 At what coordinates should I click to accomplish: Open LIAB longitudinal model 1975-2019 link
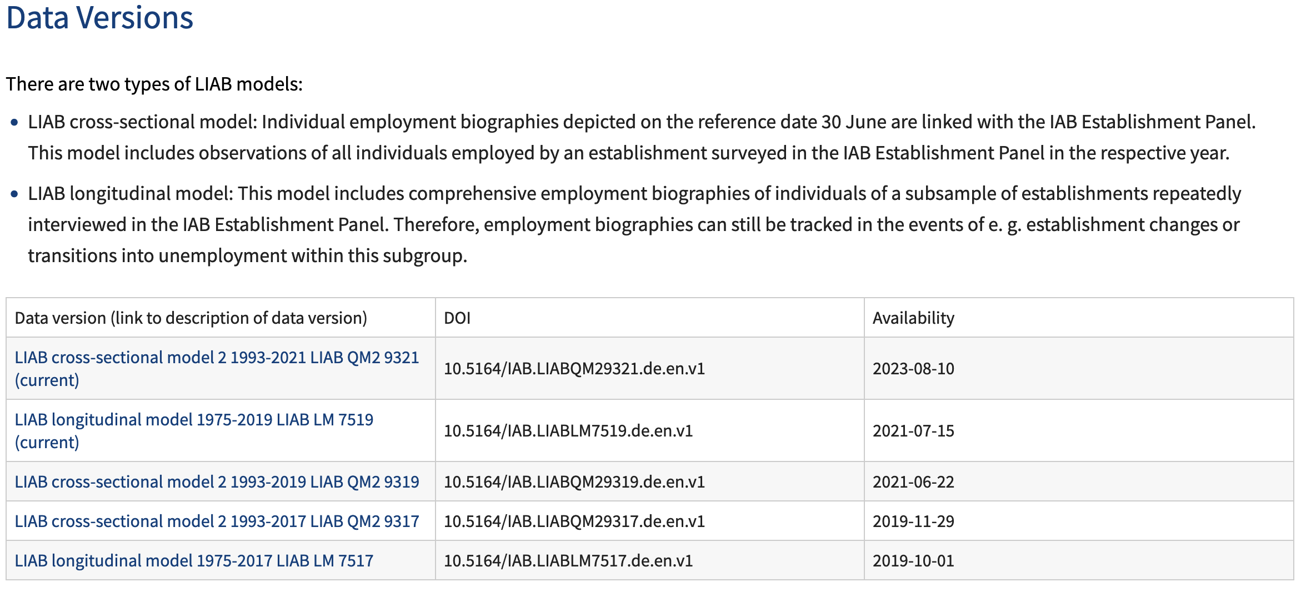coord(194,420)
